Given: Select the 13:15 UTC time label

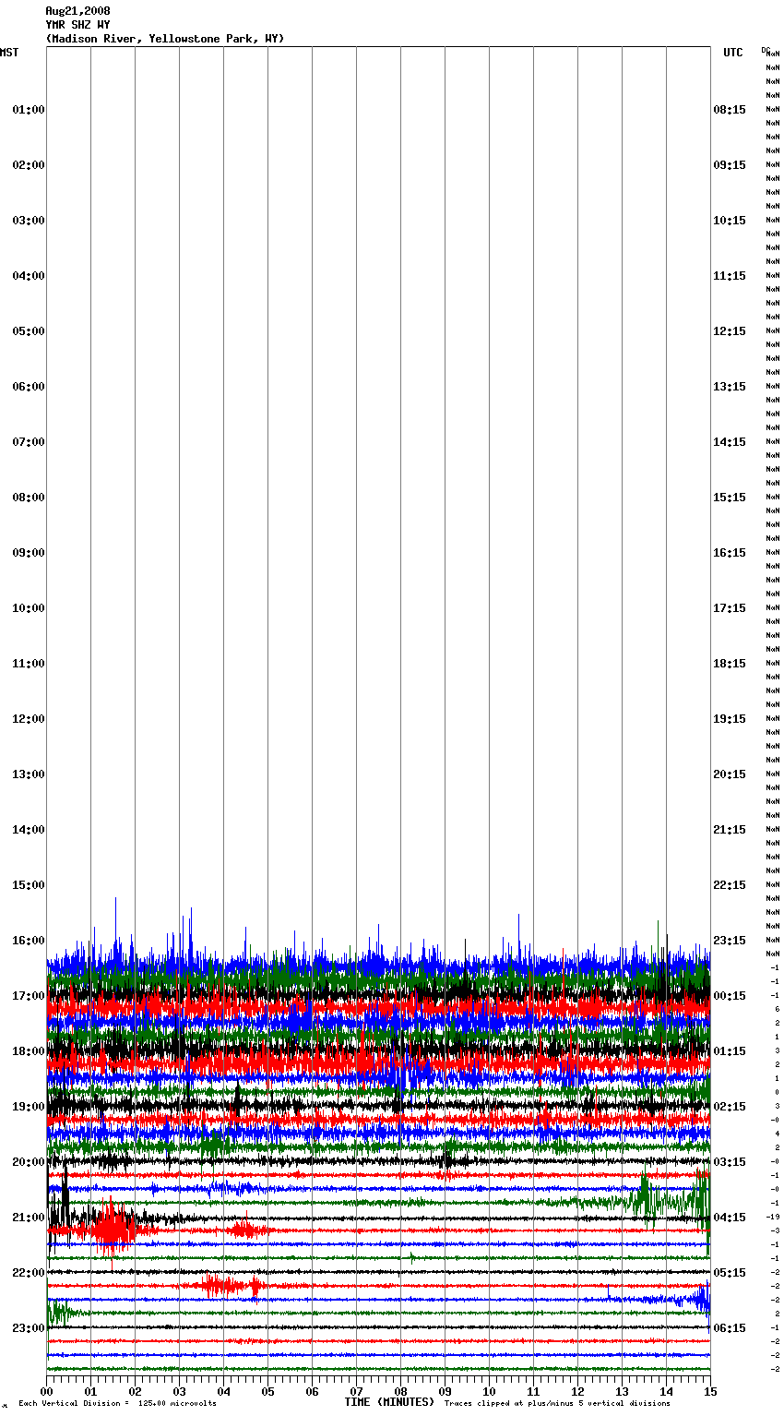Looking at the screenshot, I should click(730, 387).
